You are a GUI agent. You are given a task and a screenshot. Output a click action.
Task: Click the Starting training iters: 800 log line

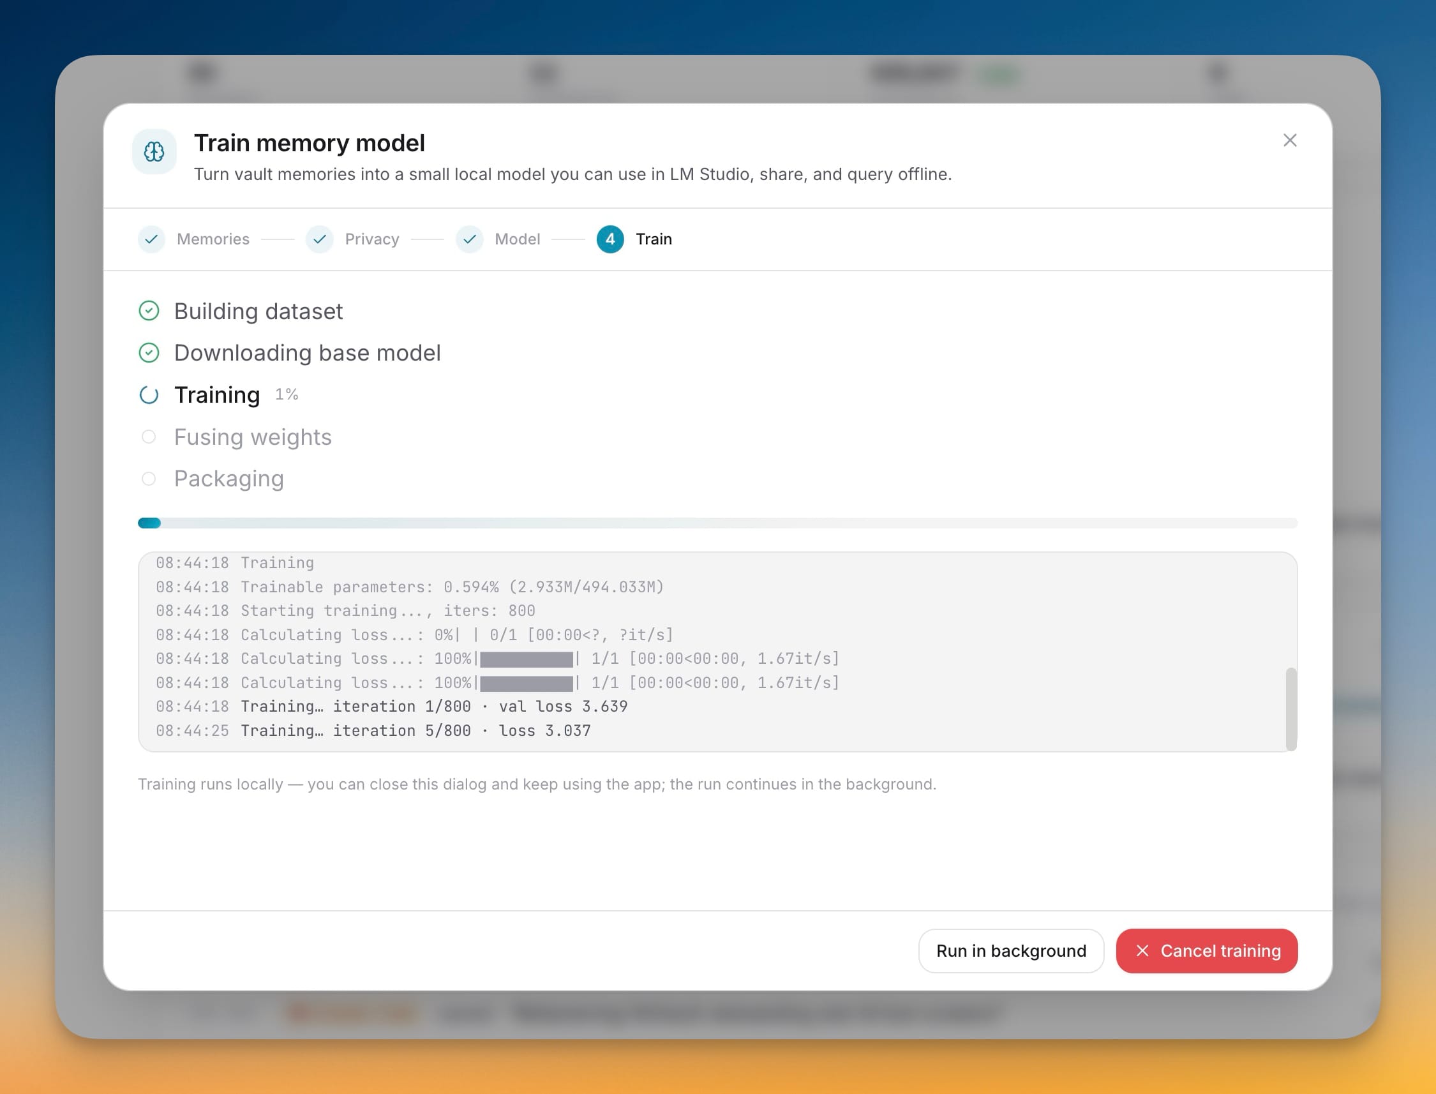pyautogui.click(x=345, y=610)
